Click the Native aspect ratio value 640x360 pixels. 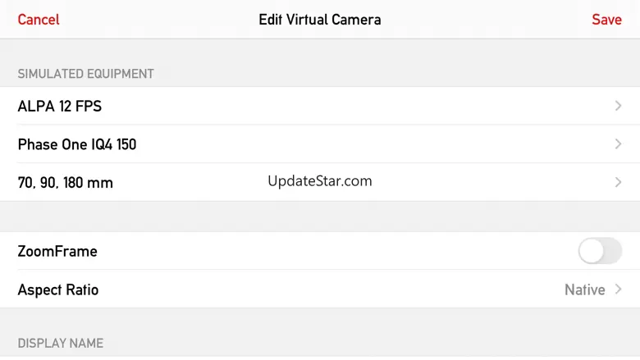click(x=584, y=289)
